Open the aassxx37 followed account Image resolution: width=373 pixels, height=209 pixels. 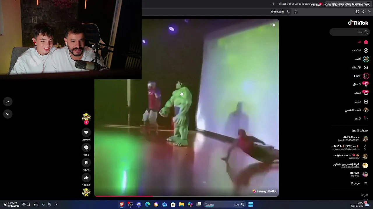[351, 156]
